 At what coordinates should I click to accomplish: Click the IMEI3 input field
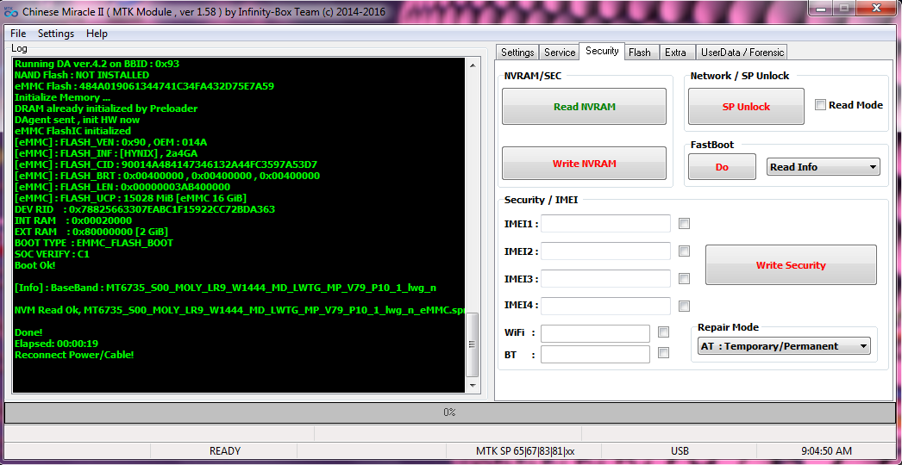(x=605, y=279)
